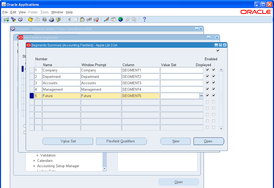Toggle the Enabled checkbox for Management segment
This screenshot has height=188, width=274.
click(213, 89)
